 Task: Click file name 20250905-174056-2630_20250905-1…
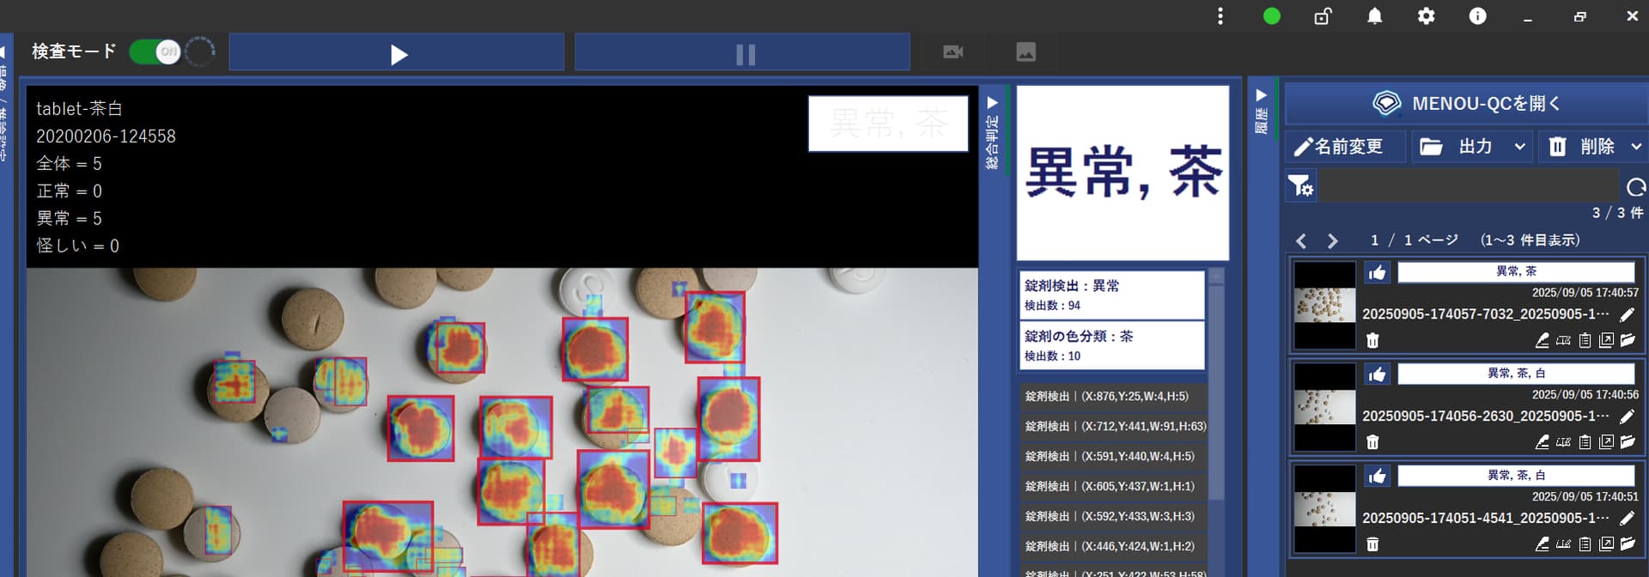click(1486, 416)
